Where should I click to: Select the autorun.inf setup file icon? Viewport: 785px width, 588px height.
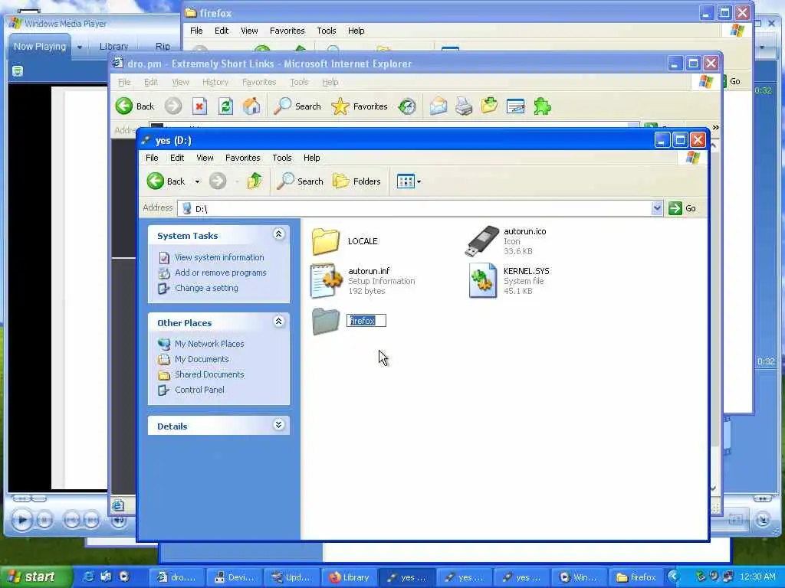click(x=327, y=280)
